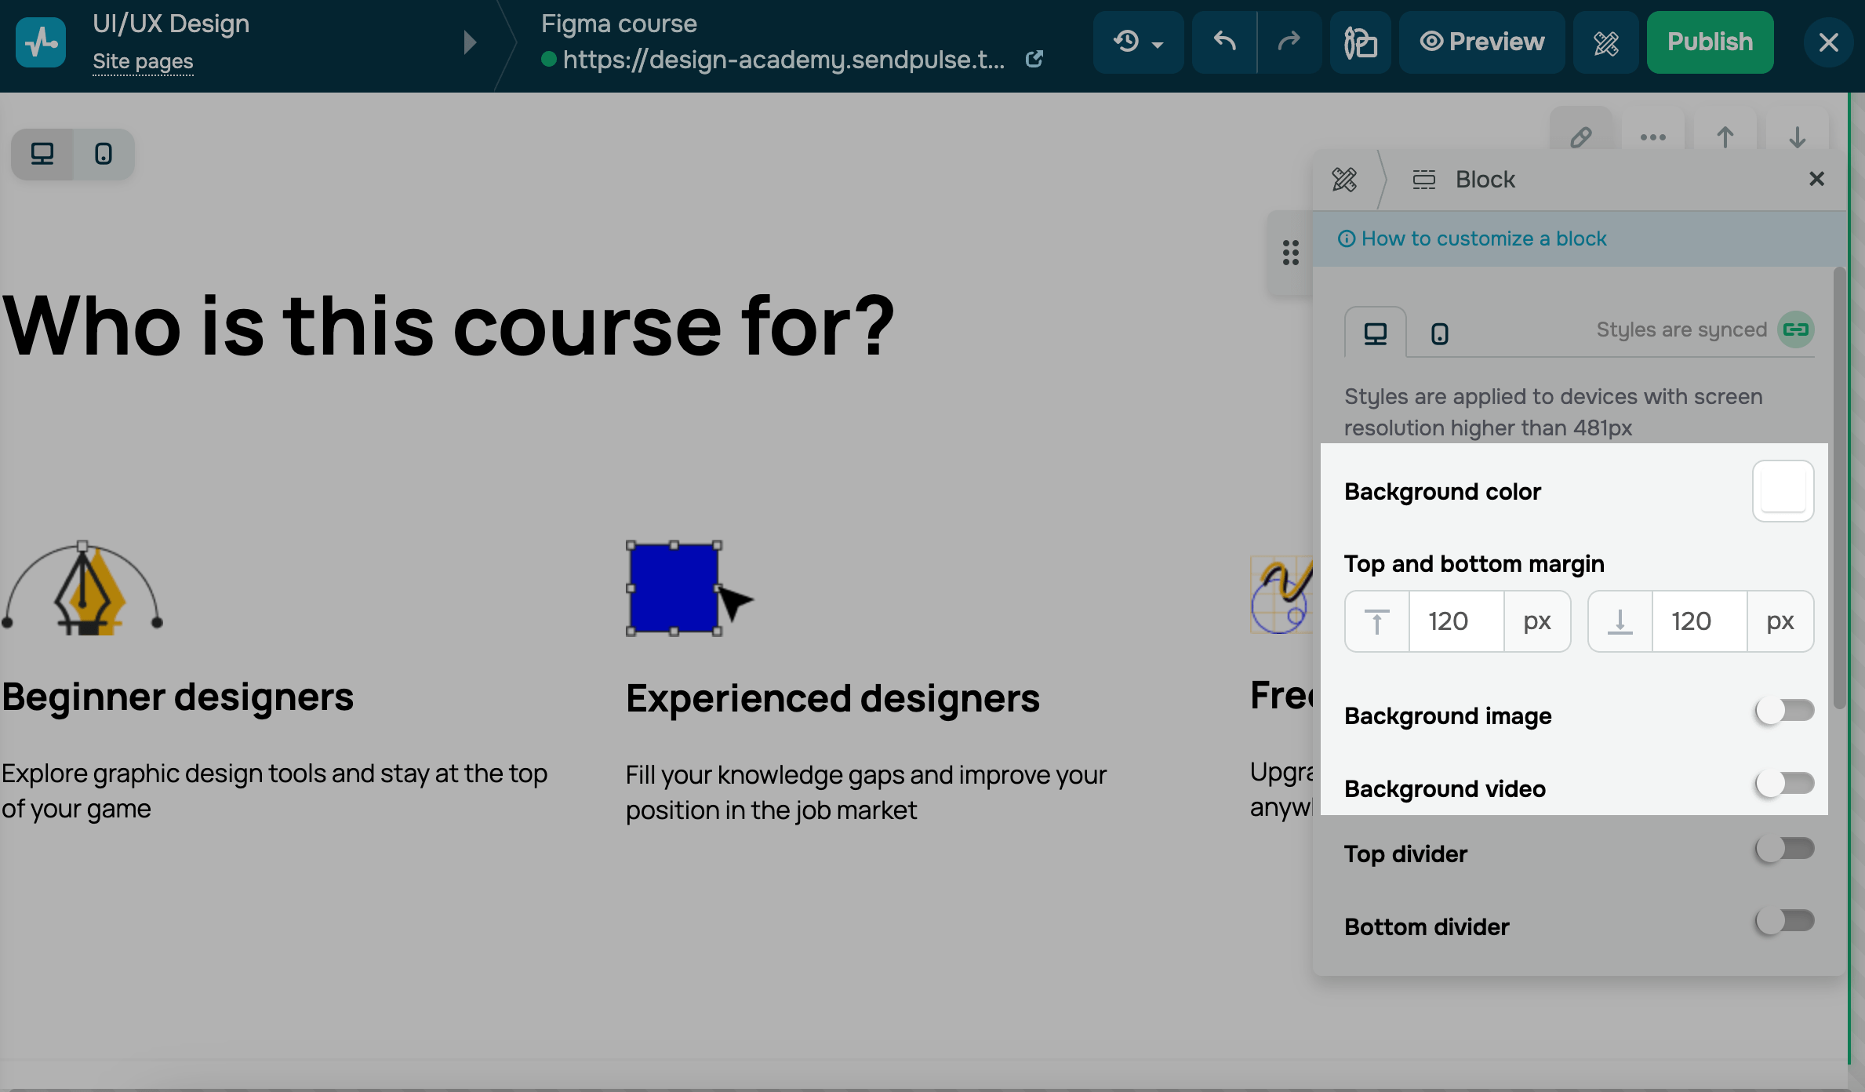
Task: Click the drag handle dots icon
Action: coord(1290,253)
